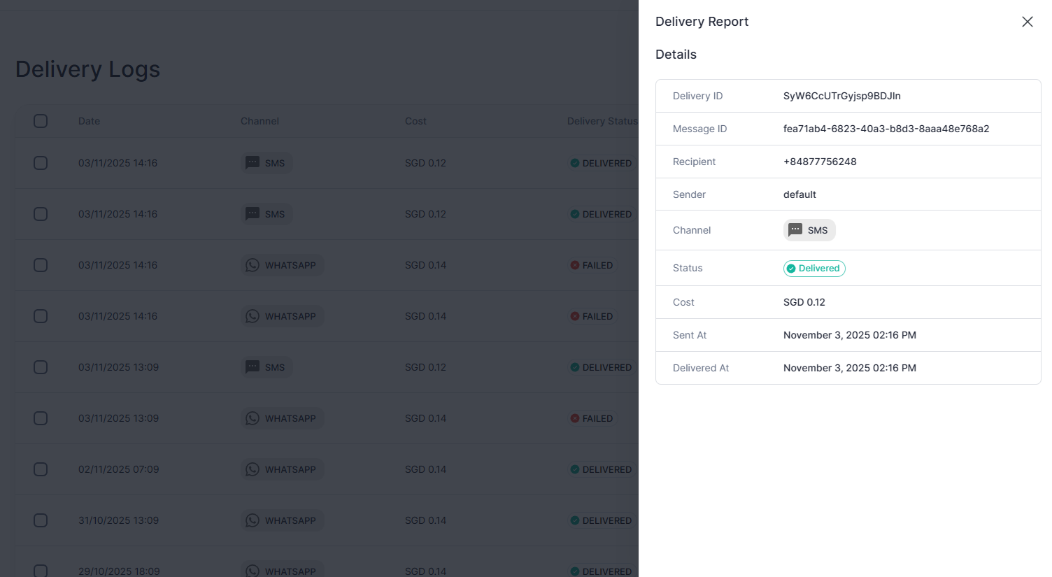Image resolution: width=1052 pixels, height=577 pixels.
Task: Select the Delivery ID value SyW6CcUTrGyjsp9BDJIn
Action: (x=841, y=96)
